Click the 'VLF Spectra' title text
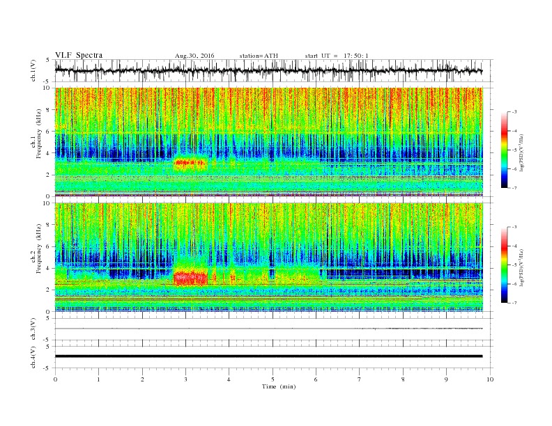The height and width of the screenshot is (426, 552). click(x=79, y=55)
